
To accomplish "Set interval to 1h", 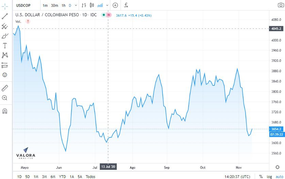I will tap(63, 5).
